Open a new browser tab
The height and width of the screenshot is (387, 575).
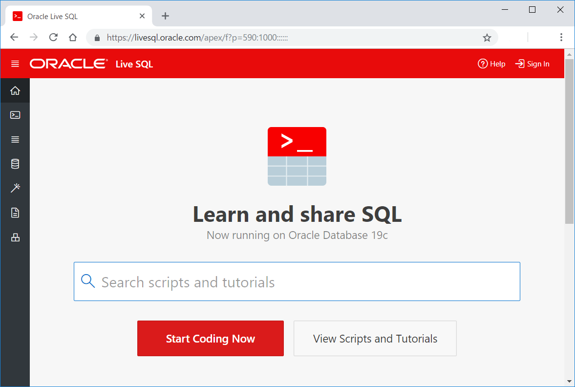tap(165, 16)
